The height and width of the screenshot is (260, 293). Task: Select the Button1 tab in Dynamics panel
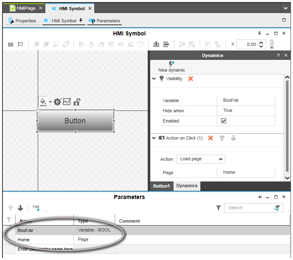coord(161,186)
